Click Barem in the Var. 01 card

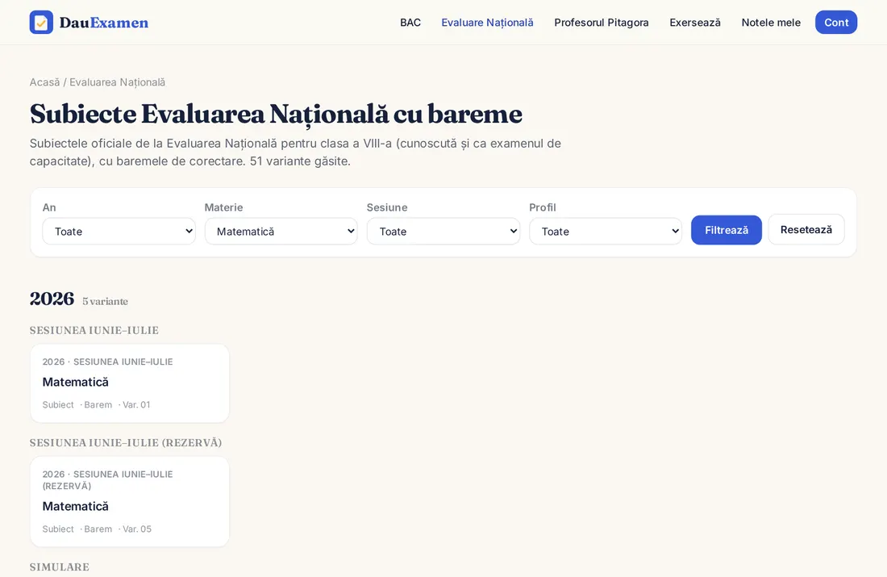(x=98, y=405)
